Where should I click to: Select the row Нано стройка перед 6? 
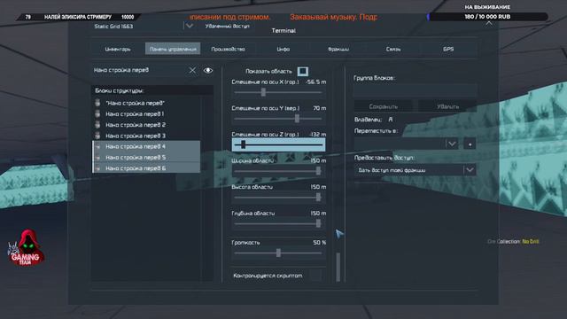click(146, 167)
